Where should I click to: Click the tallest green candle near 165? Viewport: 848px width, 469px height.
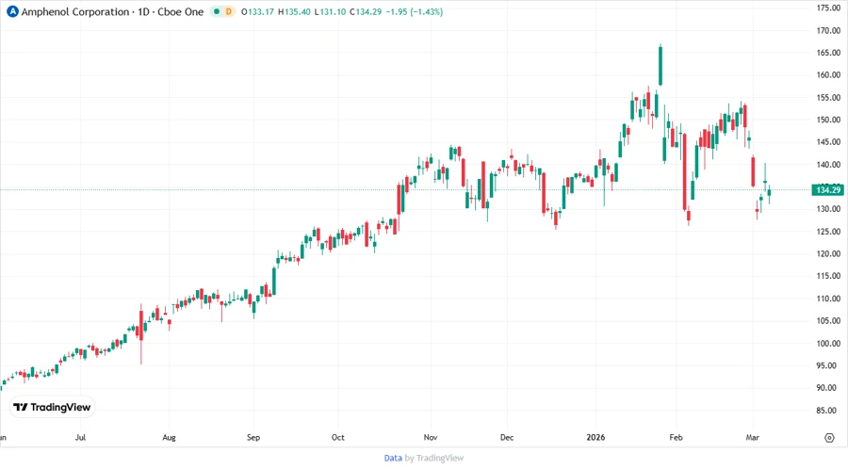pyautogui.click(x=660, y=65)
